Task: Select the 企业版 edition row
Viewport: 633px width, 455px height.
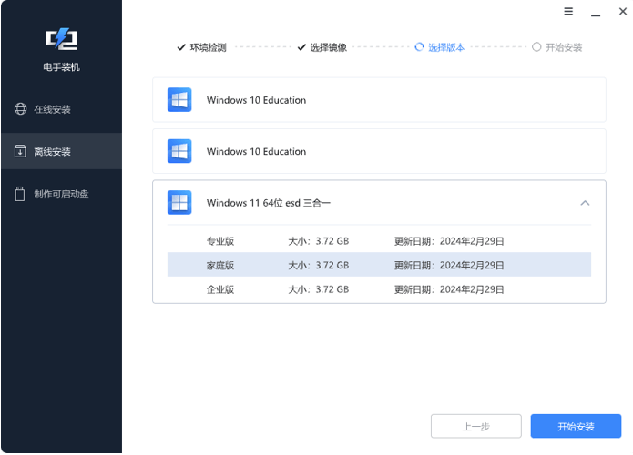Action: point(379,289)
